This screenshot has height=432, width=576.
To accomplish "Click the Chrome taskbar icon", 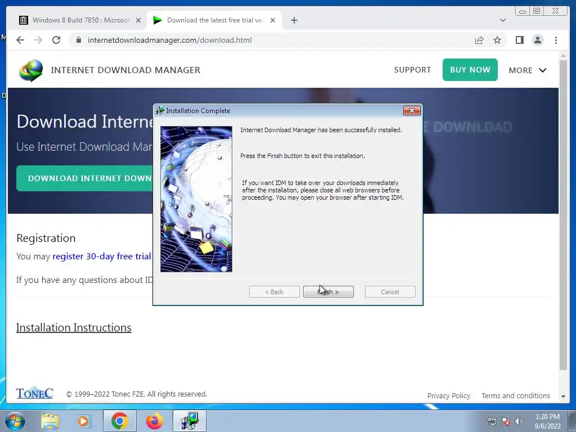I will tap(119, 421).
